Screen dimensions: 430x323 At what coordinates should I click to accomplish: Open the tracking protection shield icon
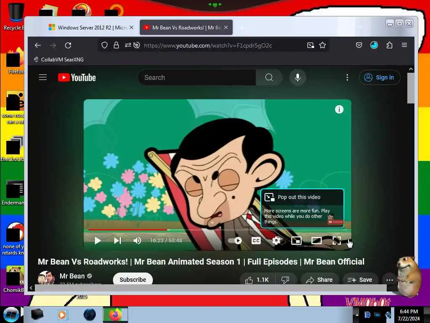105,45
